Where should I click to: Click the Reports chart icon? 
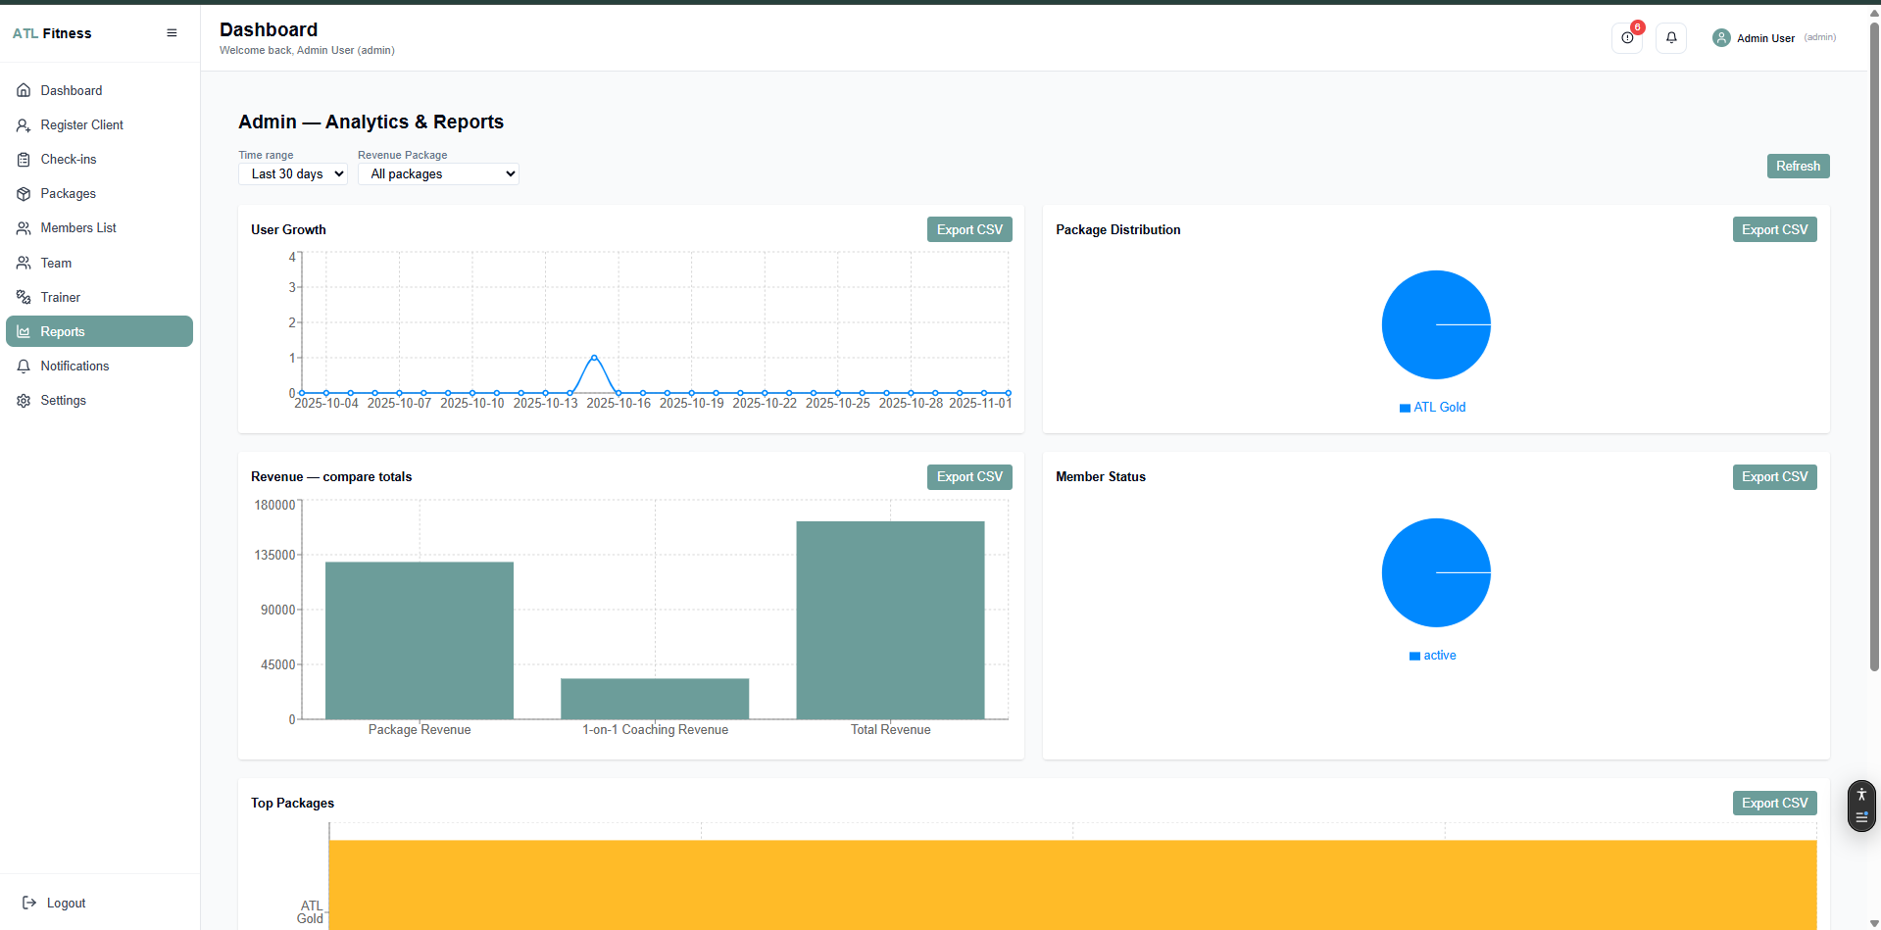click(24, 332)
